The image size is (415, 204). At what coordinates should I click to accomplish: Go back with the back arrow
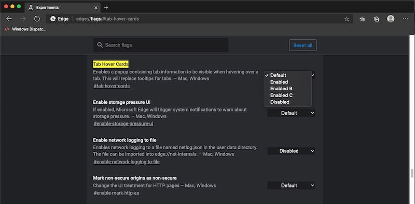coord(9,19)
